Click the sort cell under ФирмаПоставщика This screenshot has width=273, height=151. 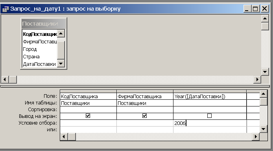[145, 110]
